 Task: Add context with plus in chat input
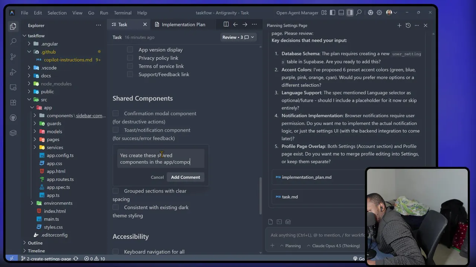tap(272, 245)
